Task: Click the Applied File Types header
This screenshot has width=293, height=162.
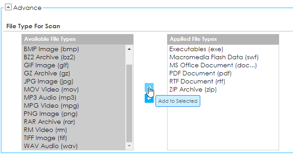Action: tap(223, 39)
